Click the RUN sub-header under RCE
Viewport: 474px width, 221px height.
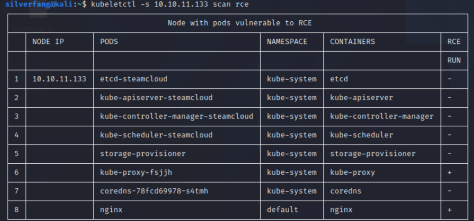pyautogui.click(x=454, y=61)
